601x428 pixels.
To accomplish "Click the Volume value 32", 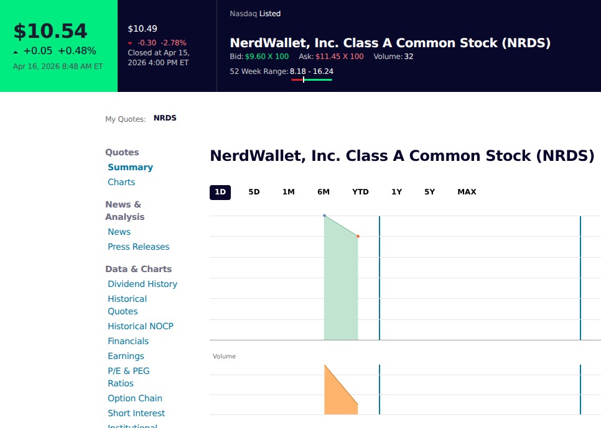I will click(409, 57).
